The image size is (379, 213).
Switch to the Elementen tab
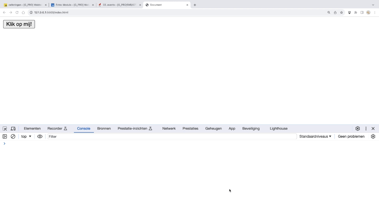pos(32,129)
